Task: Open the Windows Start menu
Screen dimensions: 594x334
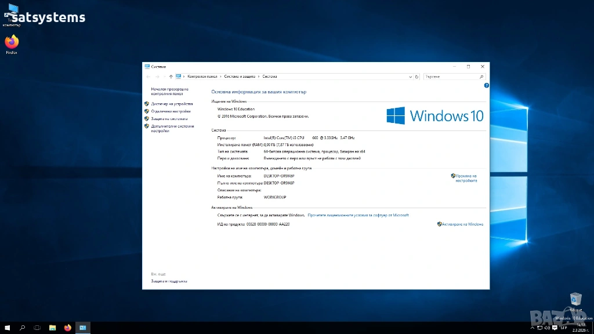Action: coord(8,328)
